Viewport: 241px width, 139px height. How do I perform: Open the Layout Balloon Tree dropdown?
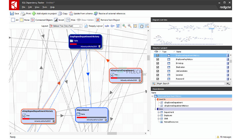point(80,26)
